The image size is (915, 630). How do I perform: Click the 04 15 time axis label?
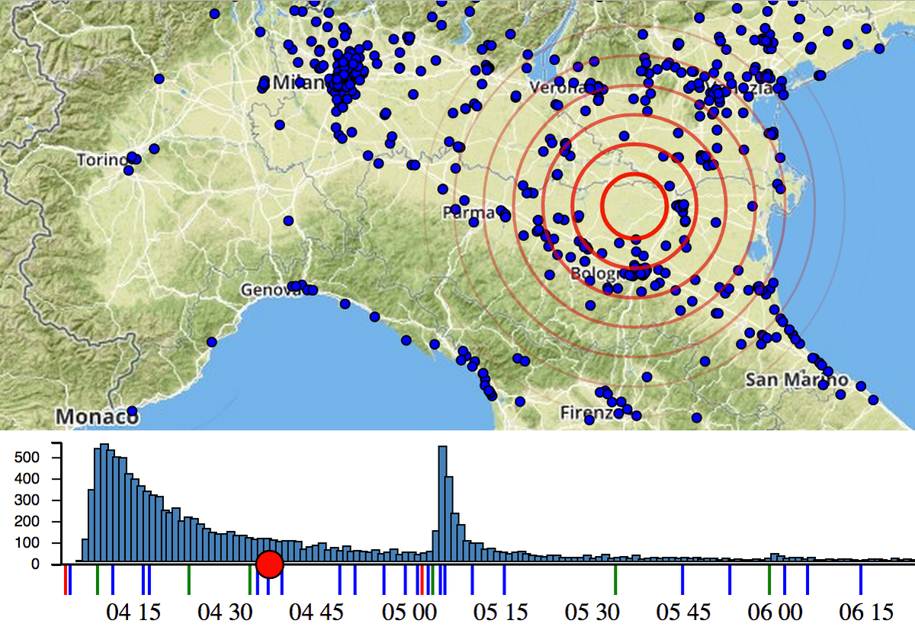pyautogui.click(x=133, y=612)
